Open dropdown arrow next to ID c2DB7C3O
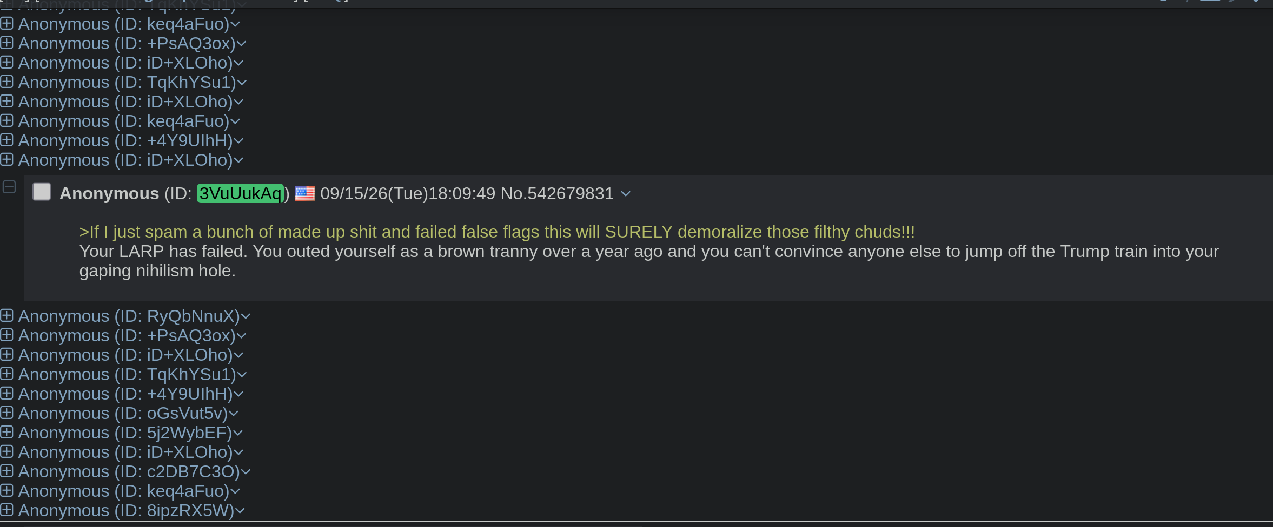The height and width of the screenshot is (527, 1273). point(246,472)
